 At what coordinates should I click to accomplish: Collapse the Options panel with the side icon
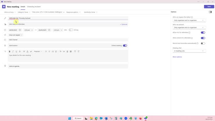point(210,12)
